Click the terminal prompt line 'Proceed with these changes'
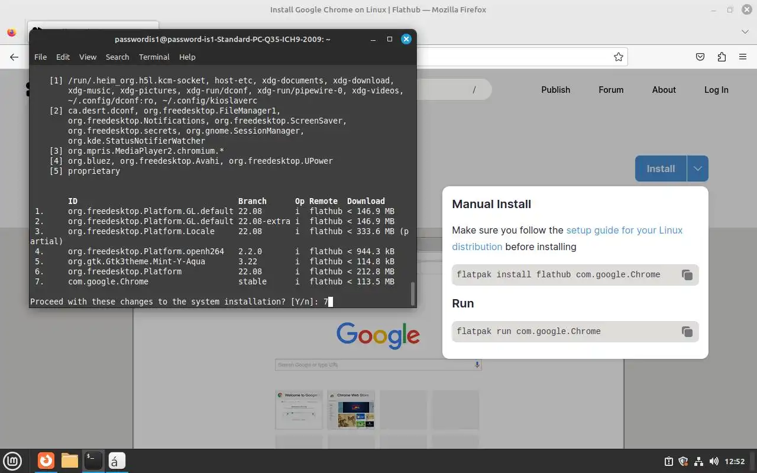Image resolution: width=757 pixels, height=473 pixels. [182, 302]
